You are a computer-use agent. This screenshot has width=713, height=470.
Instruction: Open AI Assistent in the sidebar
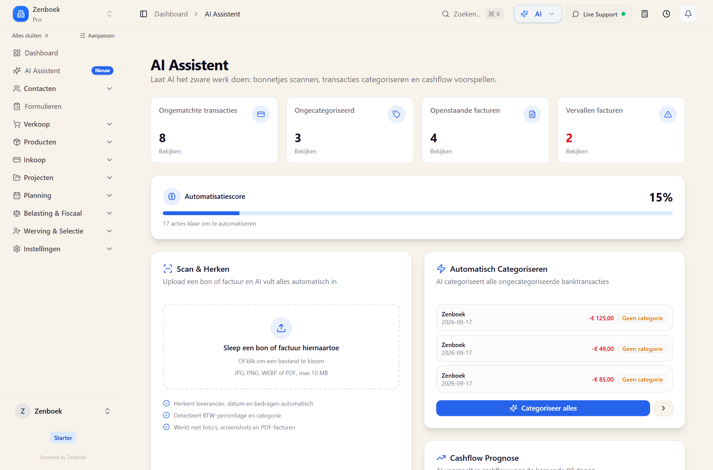(x=63, y=71)
